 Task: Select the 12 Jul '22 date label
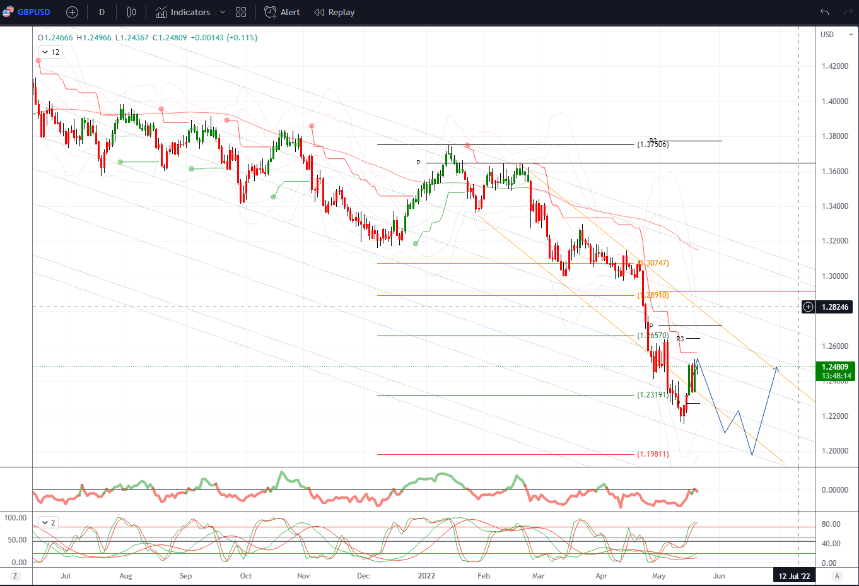(793, 576)
